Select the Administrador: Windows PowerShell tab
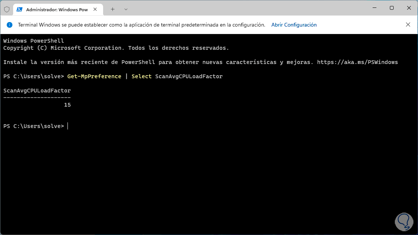The height and width of the screenshot is (235, 418). [56, 9]
